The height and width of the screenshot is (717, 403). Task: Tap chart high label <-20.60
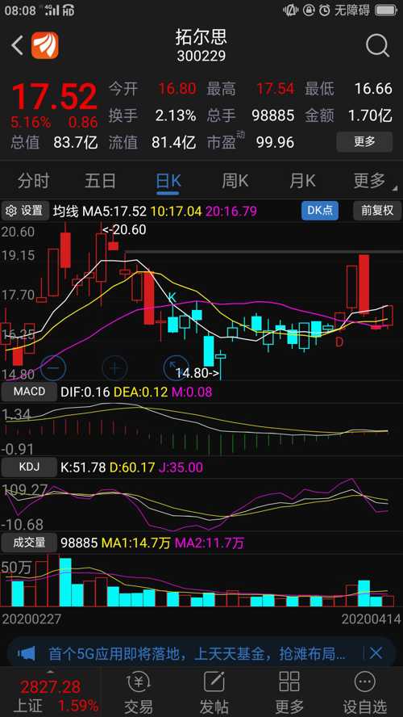tap(124, 229)
